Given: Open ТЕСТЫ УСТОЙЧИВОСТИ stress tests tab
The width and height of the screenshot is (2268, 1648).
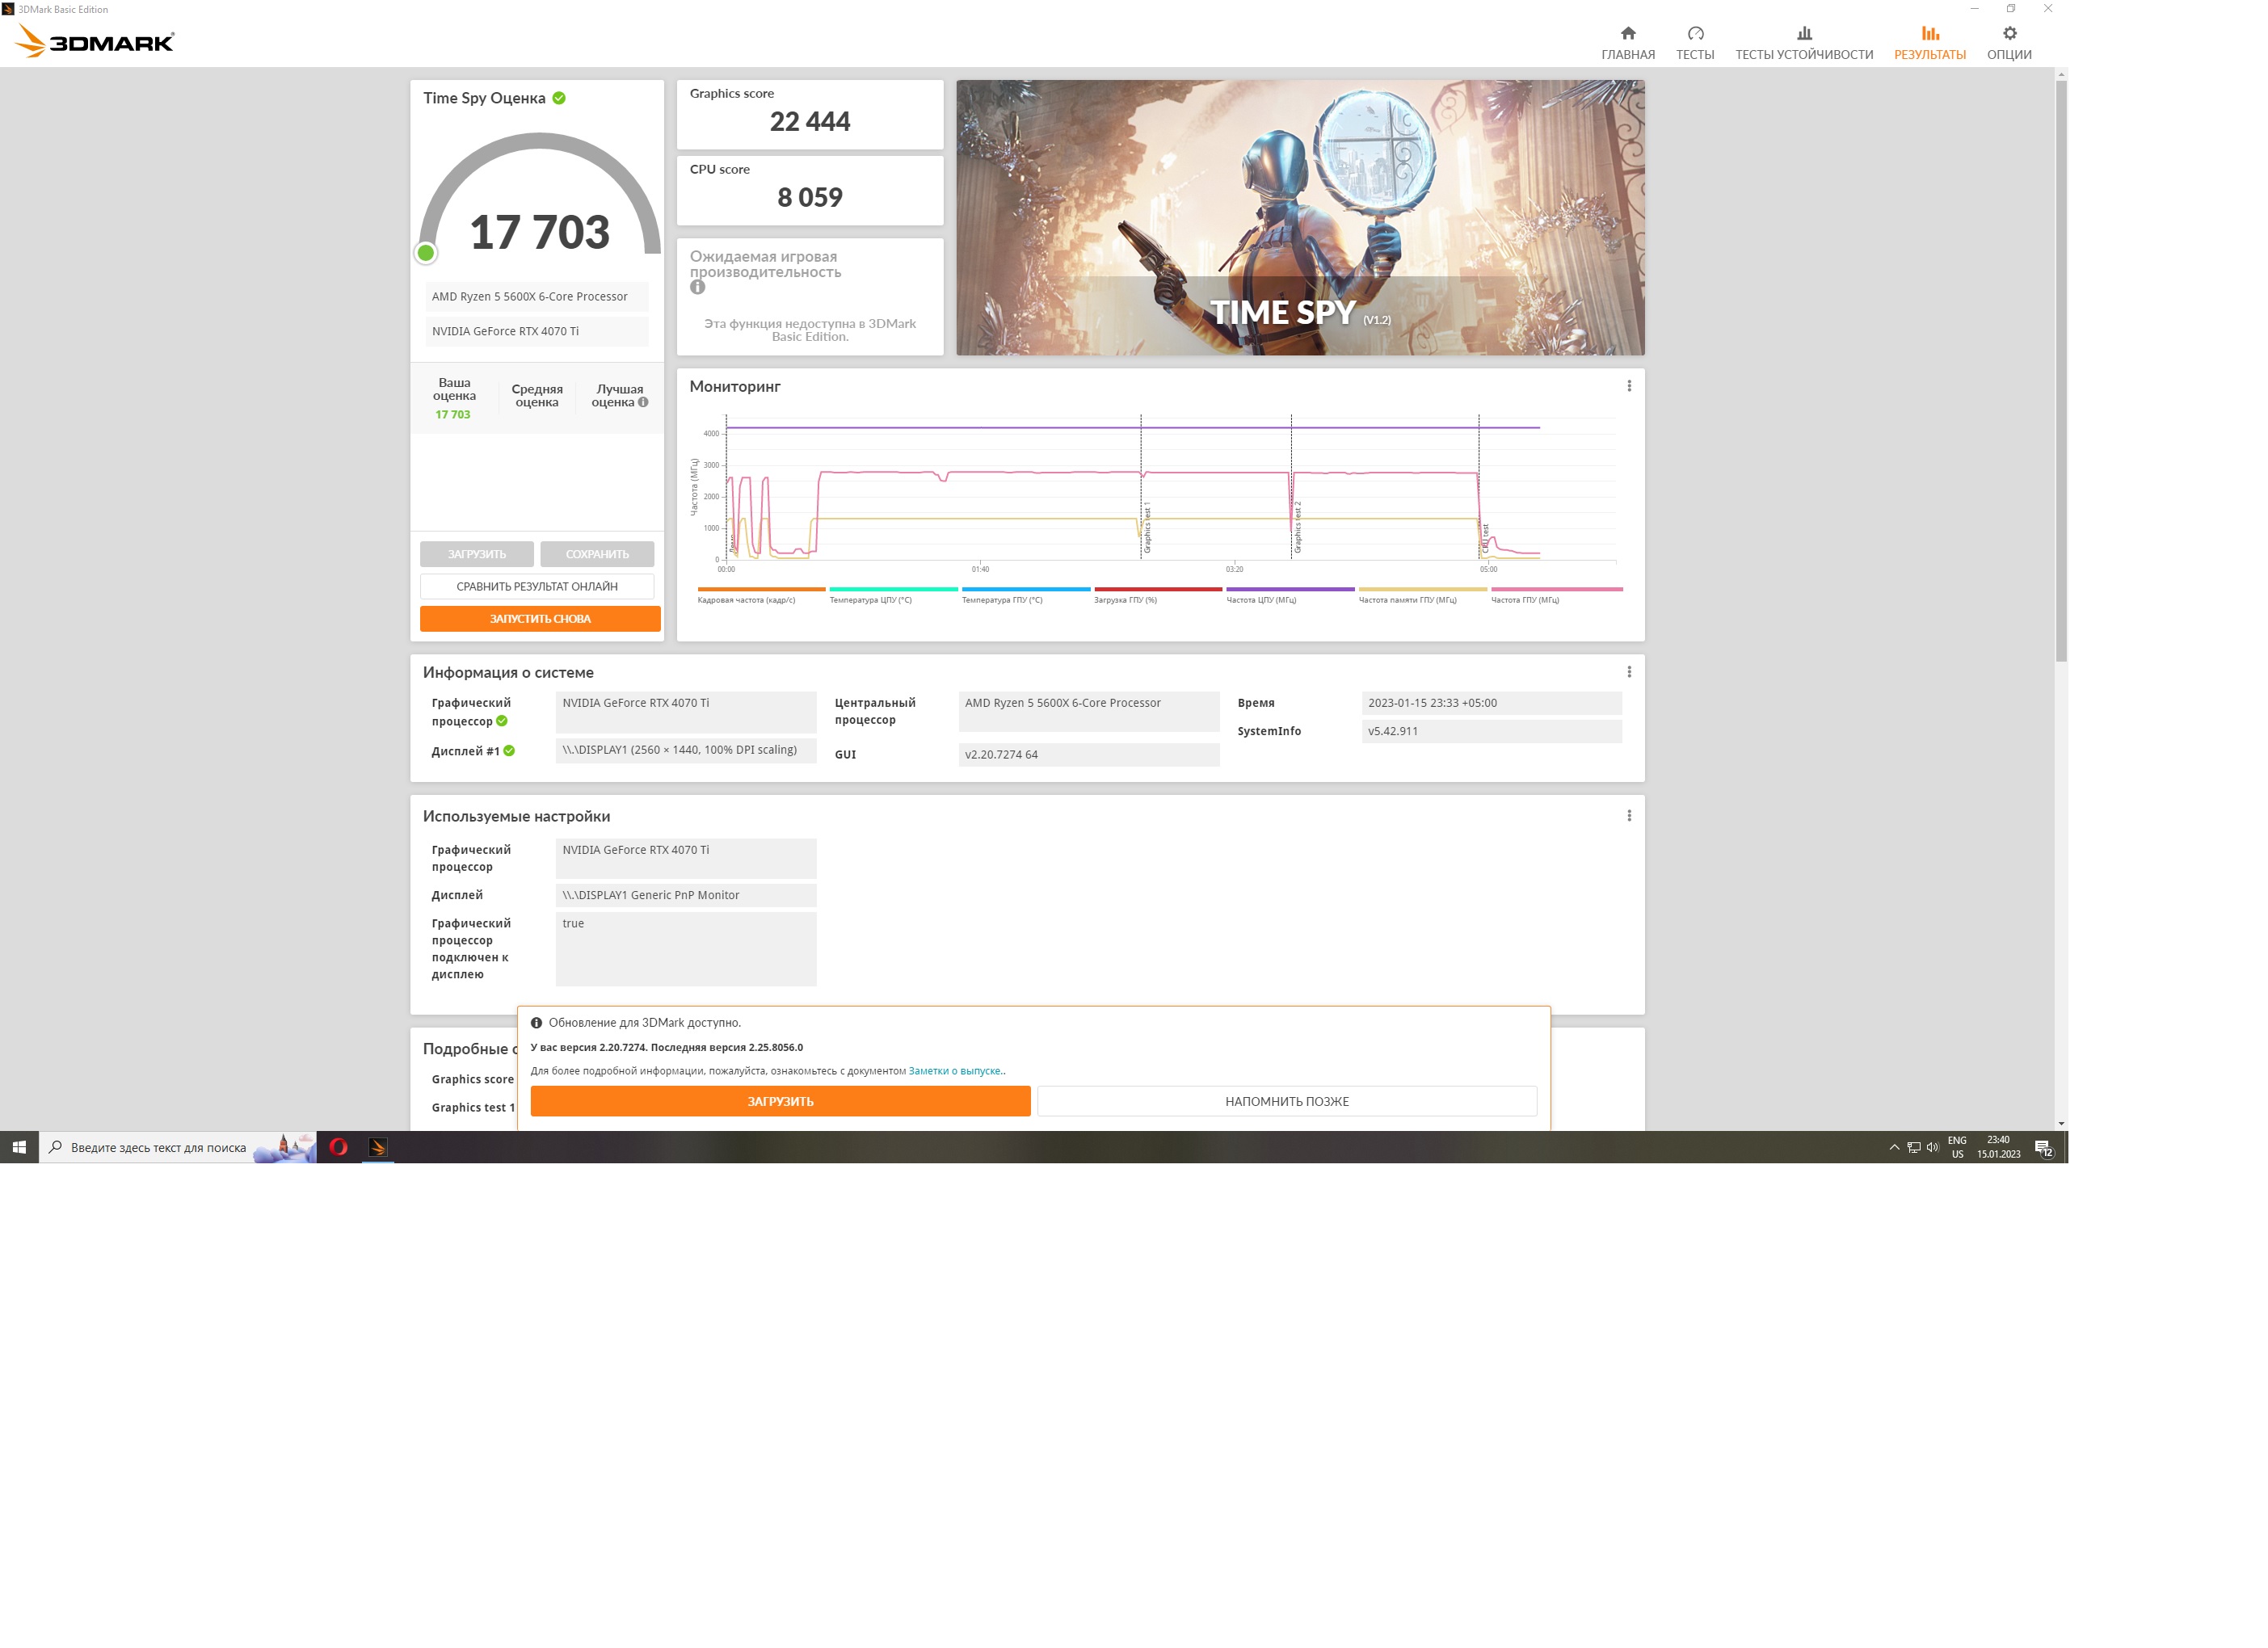Looking at the screenshot, I should coord(1803,42).
